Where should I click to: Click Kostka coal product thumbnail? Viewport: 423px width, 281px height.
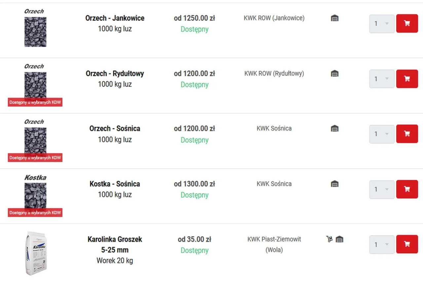coord(35,191)
